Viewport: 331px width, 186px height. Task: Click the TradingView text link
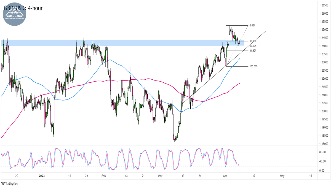(x=12, y=183)
